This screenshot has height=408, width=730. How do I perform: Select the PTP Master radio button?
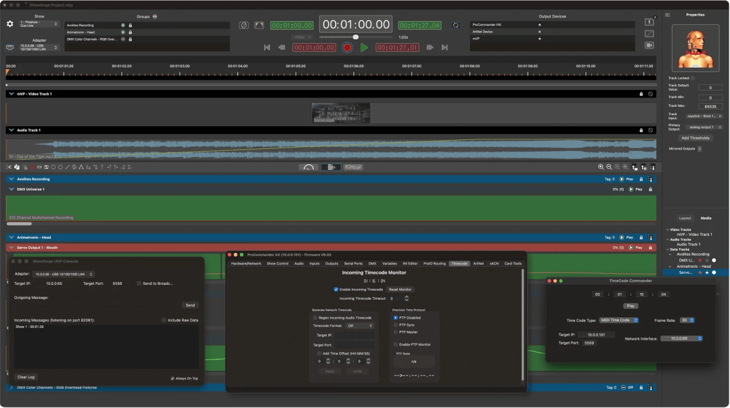click(x=396, y=332)
